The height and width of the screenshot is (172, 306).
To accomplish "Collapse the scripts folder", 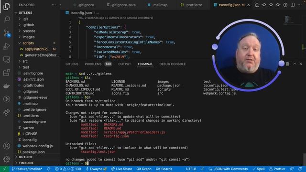I will [x=28, y=43].
